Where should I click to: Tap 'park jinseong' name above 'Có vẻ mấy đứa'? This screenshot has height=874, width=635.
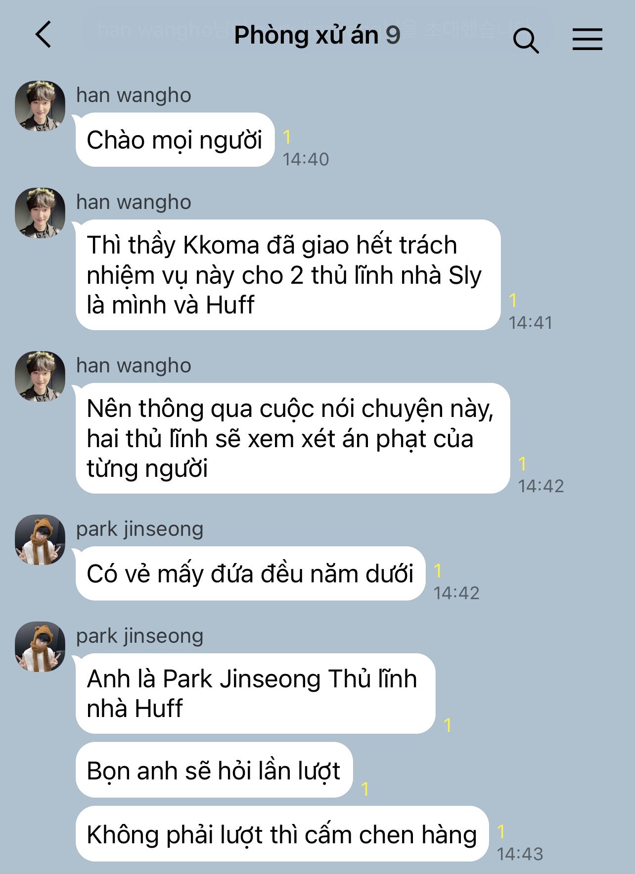point(139,529)
